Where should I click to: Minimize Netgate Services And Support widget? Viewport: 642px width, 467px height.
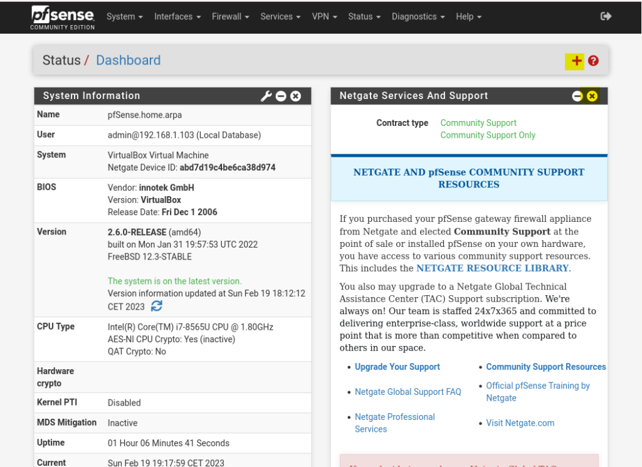[577, 96]
